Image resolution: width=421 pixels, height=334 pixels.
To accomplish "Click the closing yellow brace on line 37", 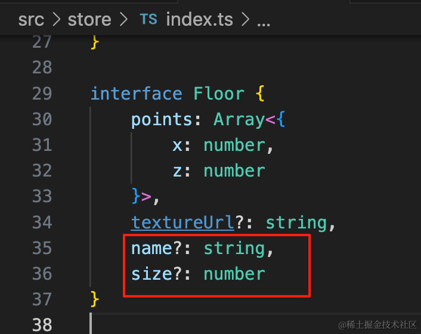I will tap(95, 299).
